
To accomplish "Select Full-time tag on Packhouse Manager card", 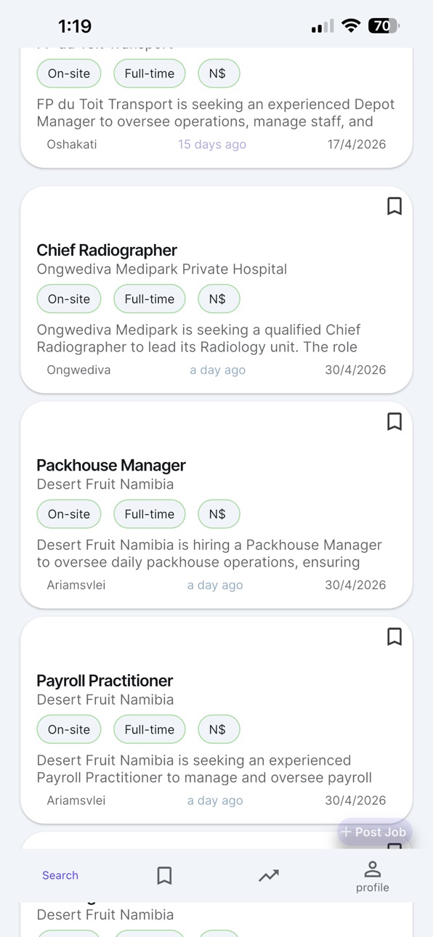I will [150, 514].
